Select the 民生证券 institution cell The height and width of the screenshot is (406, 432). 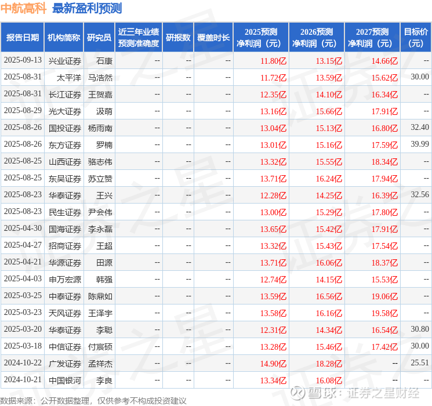pos(65,212)
